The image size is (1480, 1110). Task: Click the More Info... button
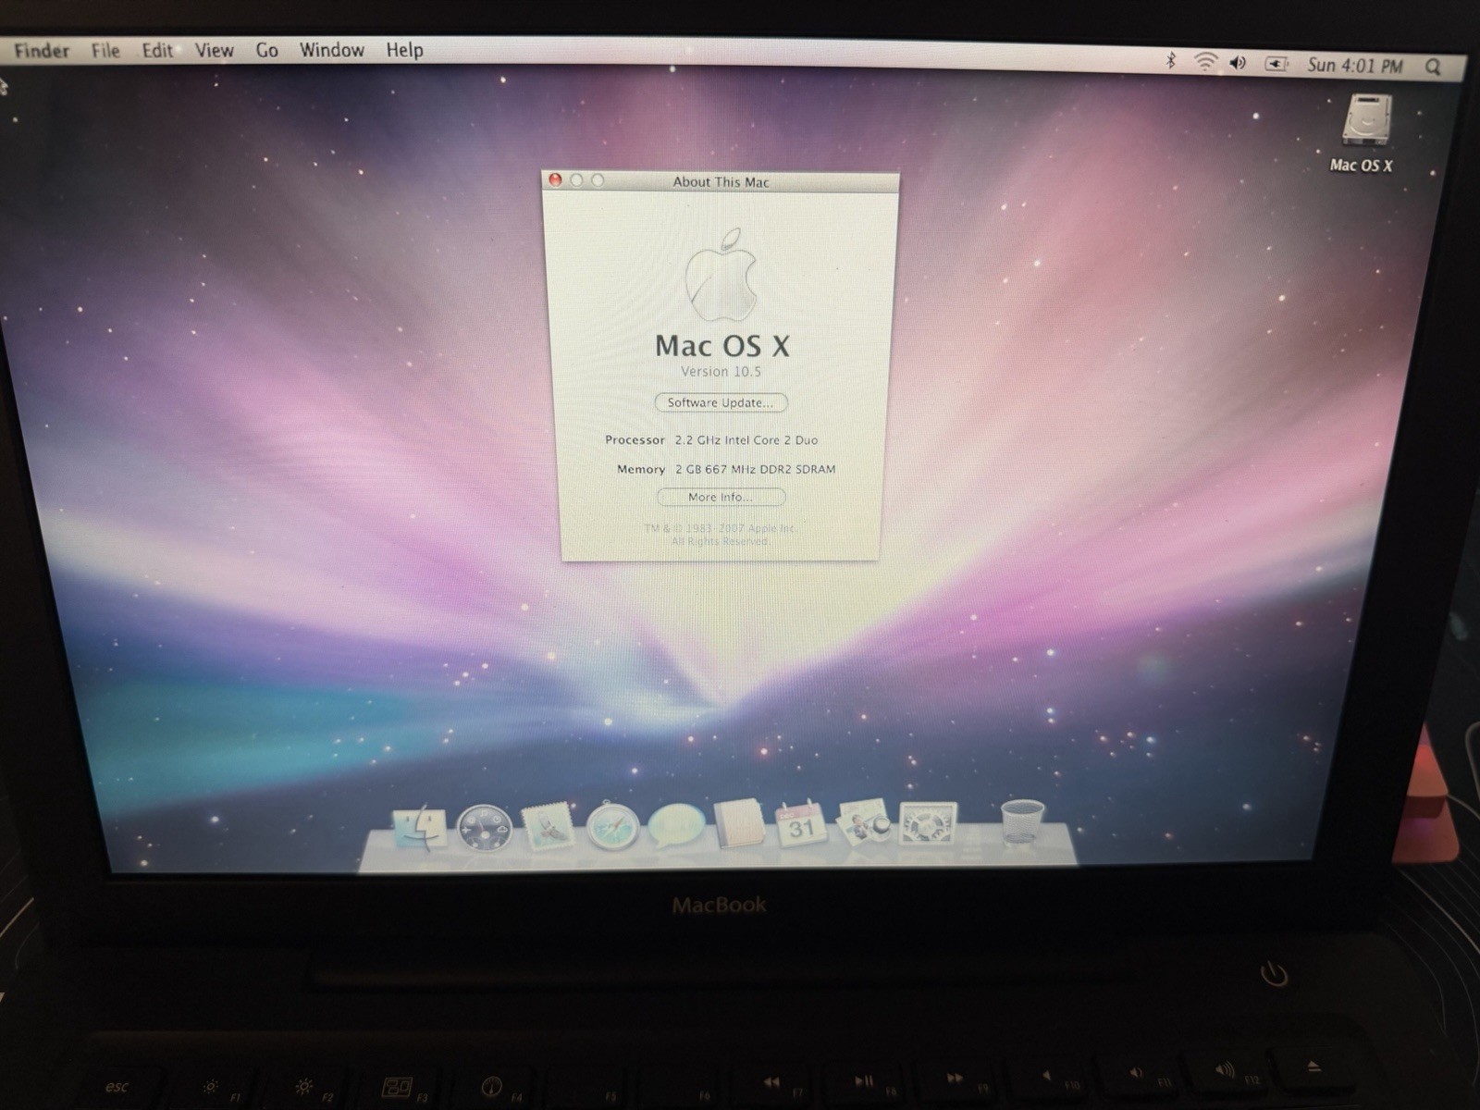tap(721, 497)
